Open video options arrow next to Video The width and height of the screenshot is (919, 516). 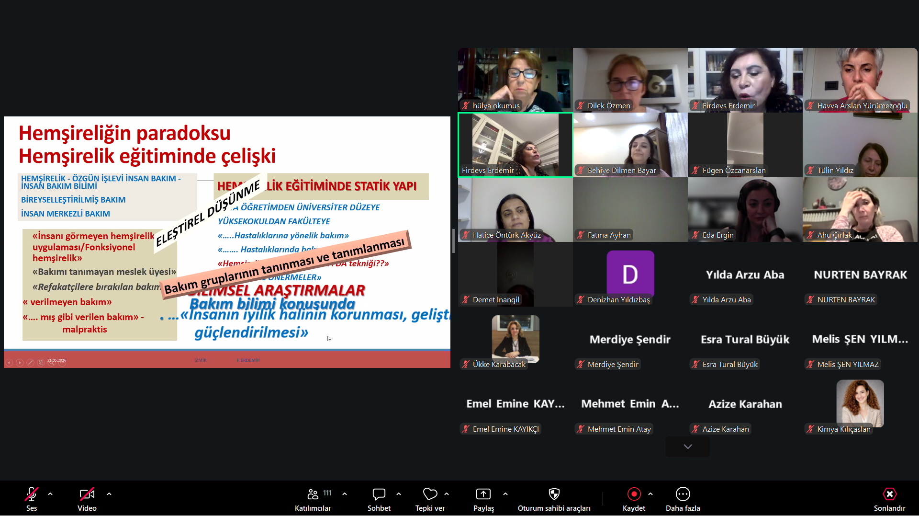pyautogui.click(x=109, y=493)
